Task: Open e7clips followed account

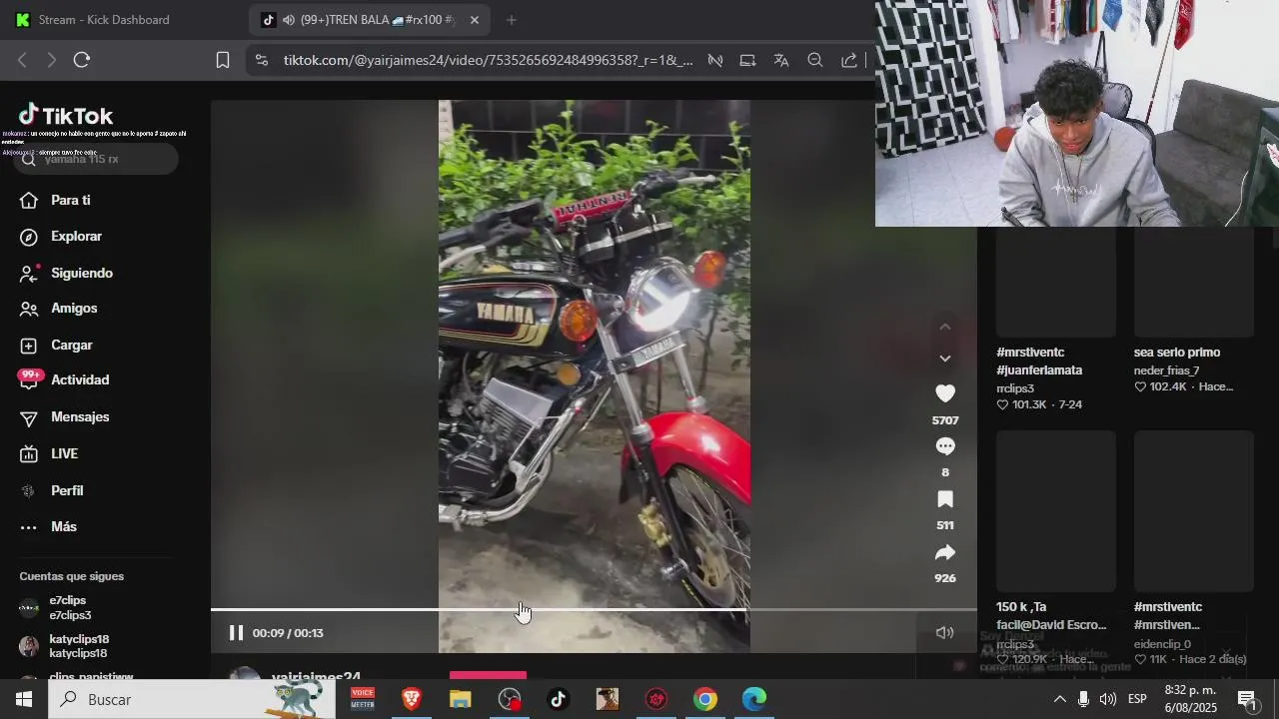Action: pos(68,608)
